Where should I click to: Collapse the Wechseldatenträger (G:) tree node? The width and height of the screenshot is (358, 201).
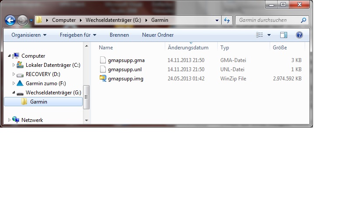[14, 93]
